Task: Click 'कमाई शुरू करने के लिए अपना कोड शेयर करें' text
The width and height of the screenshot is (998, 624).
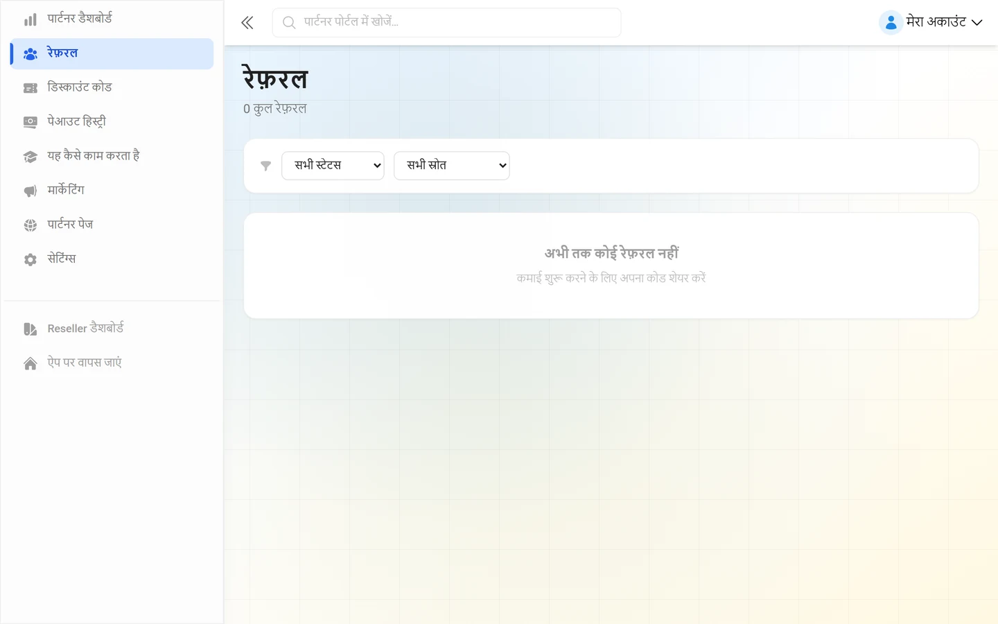Action: click(611, 278)
